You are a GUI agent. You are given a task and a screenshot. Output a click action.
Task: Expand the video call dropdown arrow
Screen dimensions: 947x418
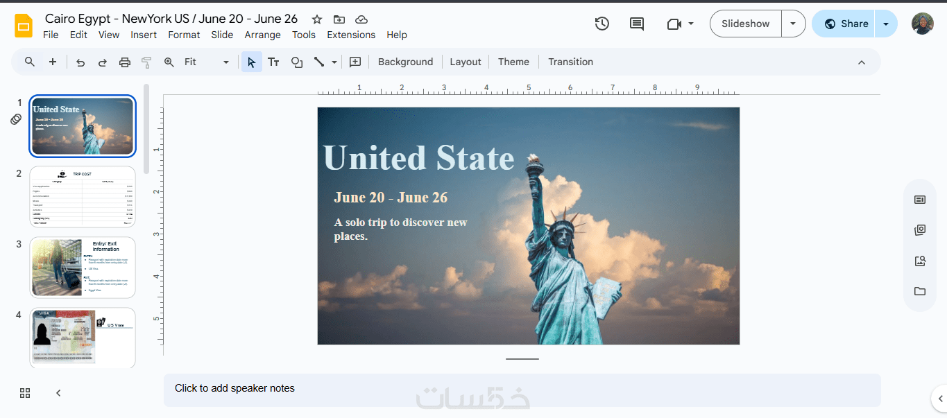[691, 24]
